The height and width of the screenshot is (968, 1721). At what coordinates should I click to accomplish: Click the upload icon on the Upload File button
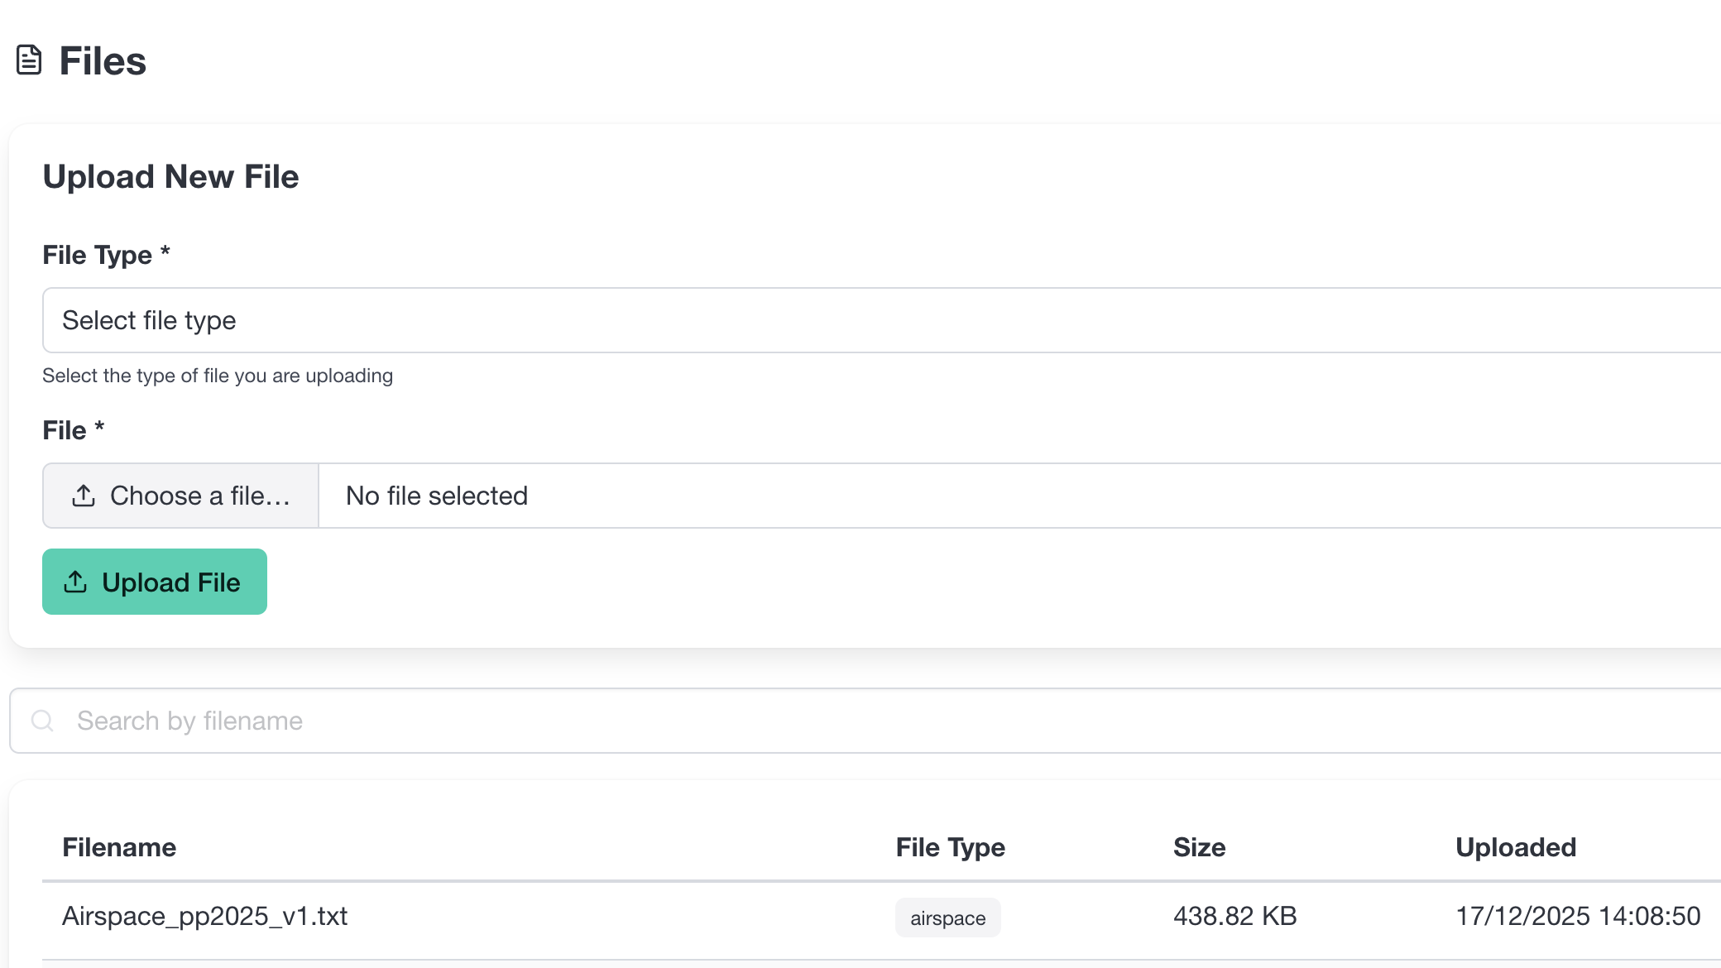75,582
